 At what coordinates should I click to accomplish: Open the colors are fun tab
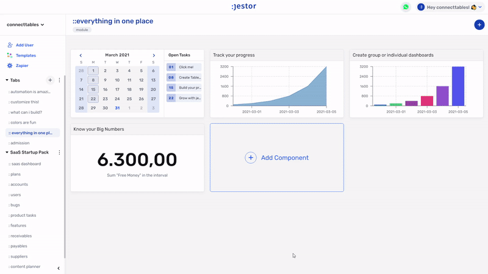click(22, 122)
